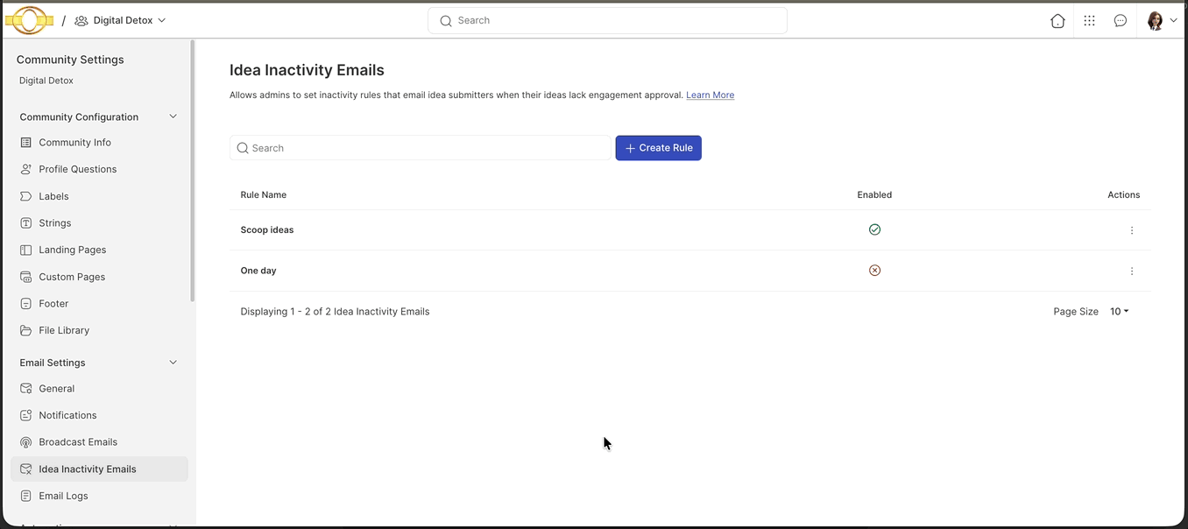Open the Labels settings page
Screen dimensions: 1188x529
click(54, 195)
